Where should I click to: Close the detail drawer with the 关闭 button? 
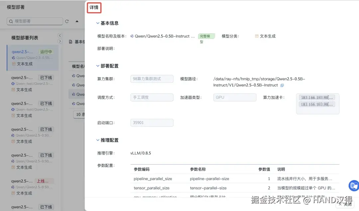pos(345,204)
